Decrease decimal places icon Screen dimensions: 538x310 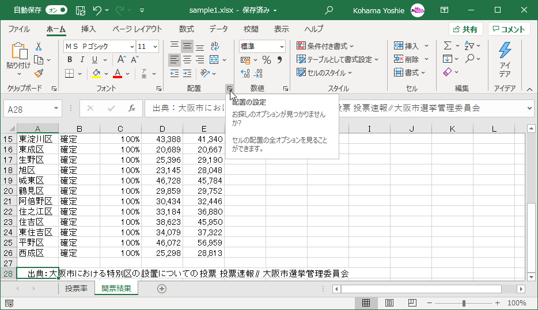click(258, 73)
